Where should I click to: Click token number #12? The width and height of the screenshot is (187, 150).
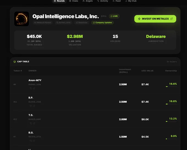pyautogui.click(x=15, y=119)
